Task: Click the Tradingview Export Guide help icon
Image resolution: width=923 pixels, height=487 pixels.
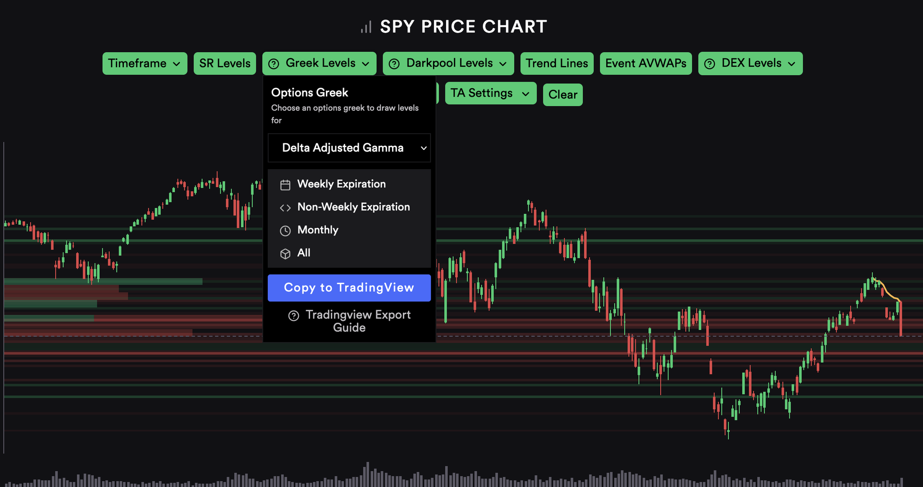Action: tap(294, 316)
